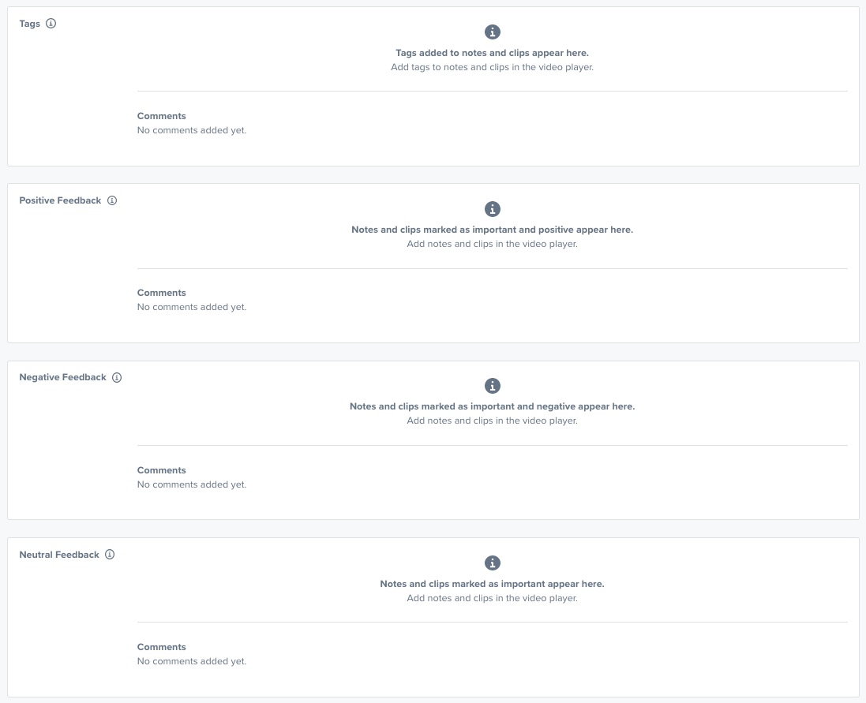Click filled info icon in Positive Feedback panel
The width and height of the screenshot is (866, 703).
(492, 209)
